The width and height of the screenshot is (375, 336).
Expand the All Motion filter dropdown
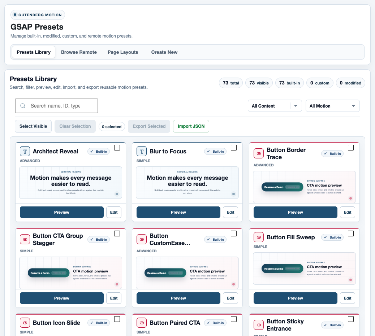[332, 106]
